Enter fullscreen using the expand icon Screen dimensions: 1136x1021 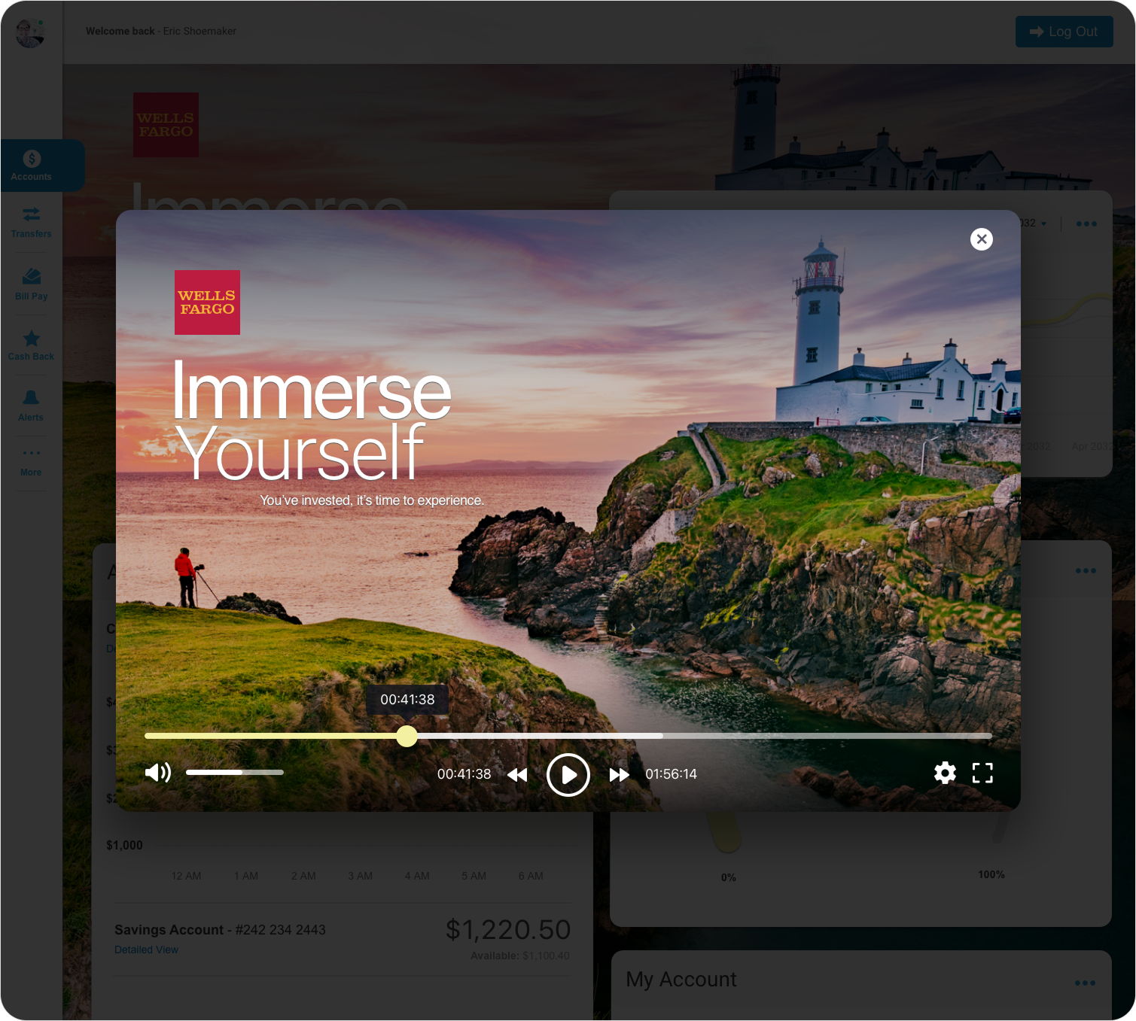(982, 773)
